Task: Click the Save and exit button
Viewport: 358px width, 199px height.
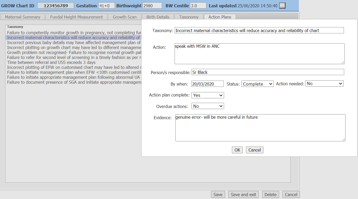Action: pyautogui.click(x=243, y=195)
